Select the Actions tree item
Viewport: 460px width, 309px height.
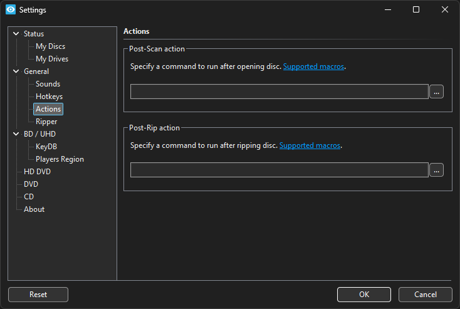point(48,109)
